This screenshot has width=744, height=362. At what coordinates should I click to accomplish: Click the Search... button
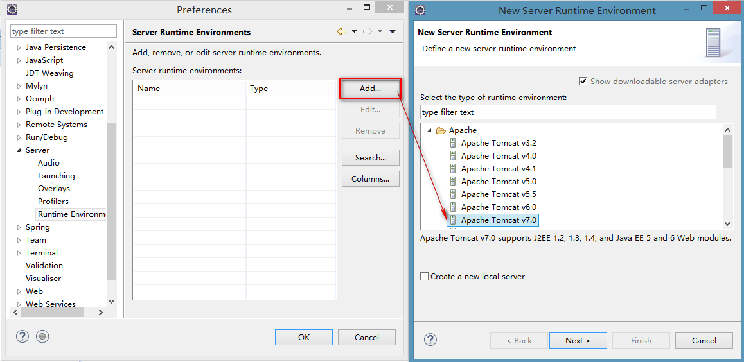coord(371,158)
